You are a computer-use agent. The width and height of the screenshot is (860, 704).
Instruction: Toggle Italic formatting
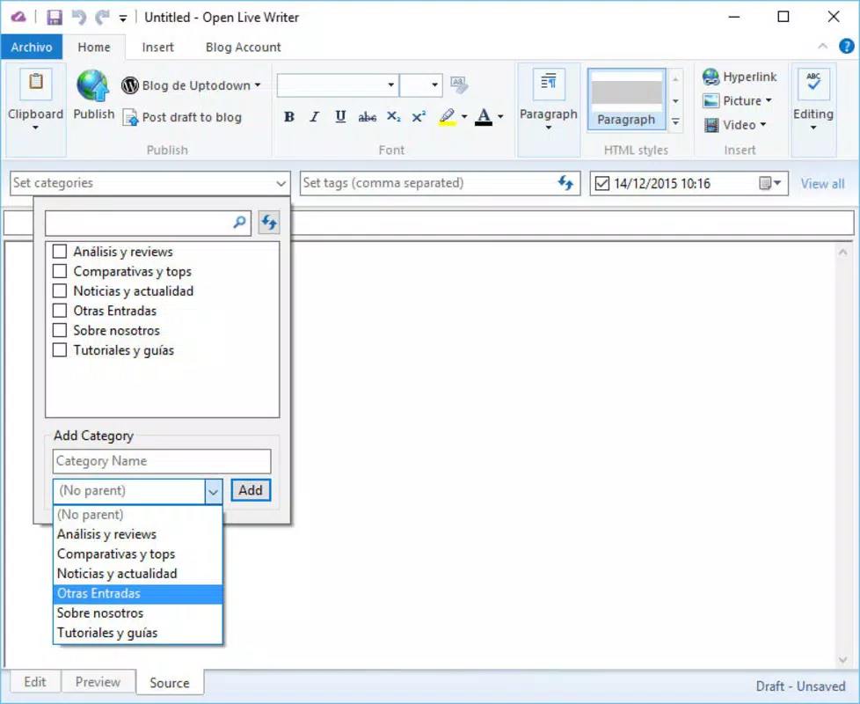[x=314, y=116]
